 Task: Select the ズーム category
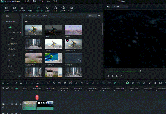10,66
